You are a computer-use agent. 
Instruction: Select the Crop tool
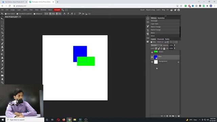click(2, 33)
